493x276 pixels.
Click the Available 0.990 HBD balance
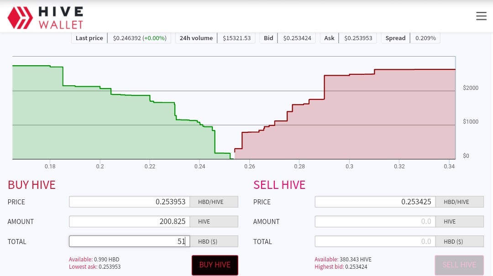[94, 259]
